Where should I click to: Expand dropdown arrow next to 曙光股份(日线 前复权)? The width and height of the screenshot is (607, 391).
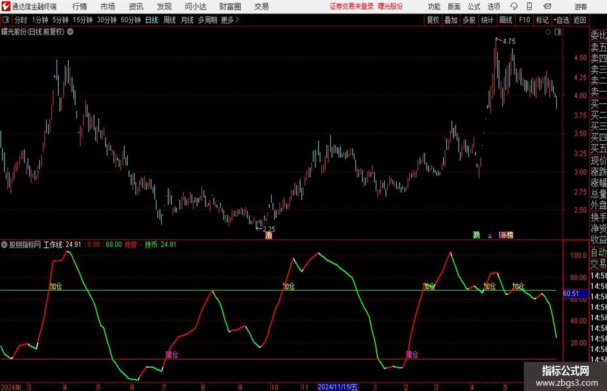pos(71,31)
